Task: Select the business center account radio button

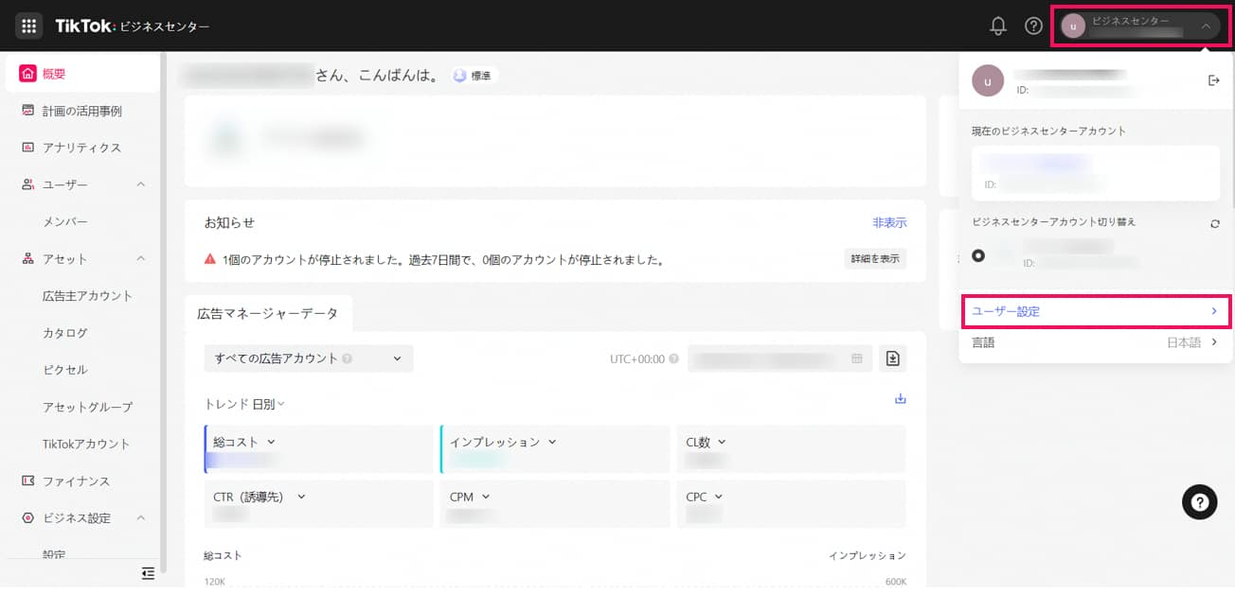Action: [978, 255]
